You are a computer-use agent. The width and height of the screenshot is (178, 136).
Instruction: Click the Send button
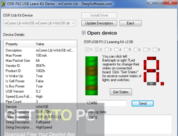coord(143,103)
